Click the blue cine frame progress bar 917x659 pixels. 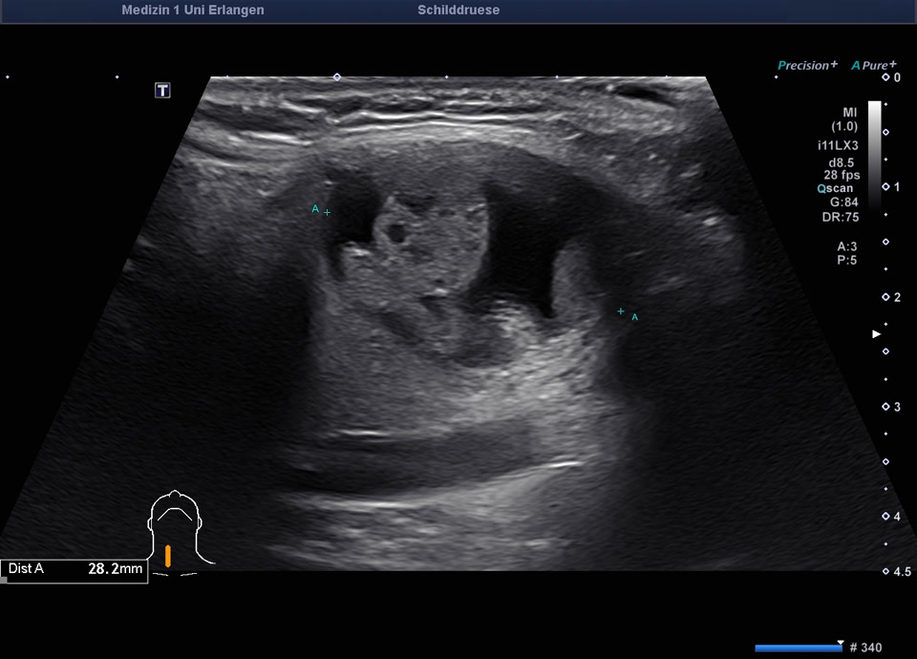[798, 648]
